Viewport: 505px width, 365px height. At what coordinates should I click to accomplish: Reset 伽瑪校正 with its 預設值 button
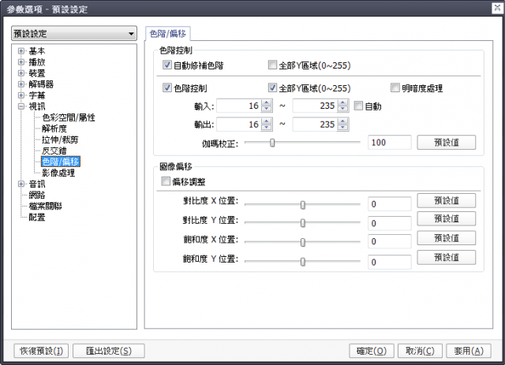(447, 142)
